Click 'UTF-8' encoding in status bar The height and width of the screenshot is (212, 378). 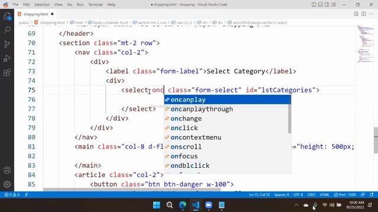(298, 195)
